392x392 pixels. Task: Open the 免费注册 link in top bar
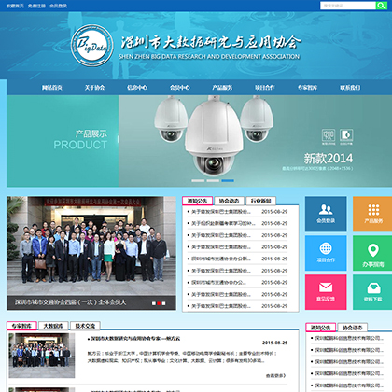point(36,6)
